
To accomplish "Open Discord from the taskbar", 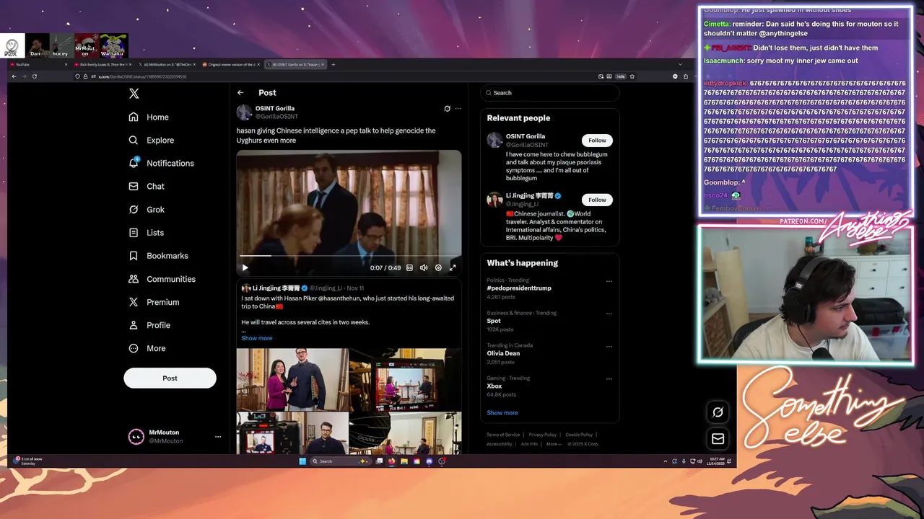I will 430,461.
